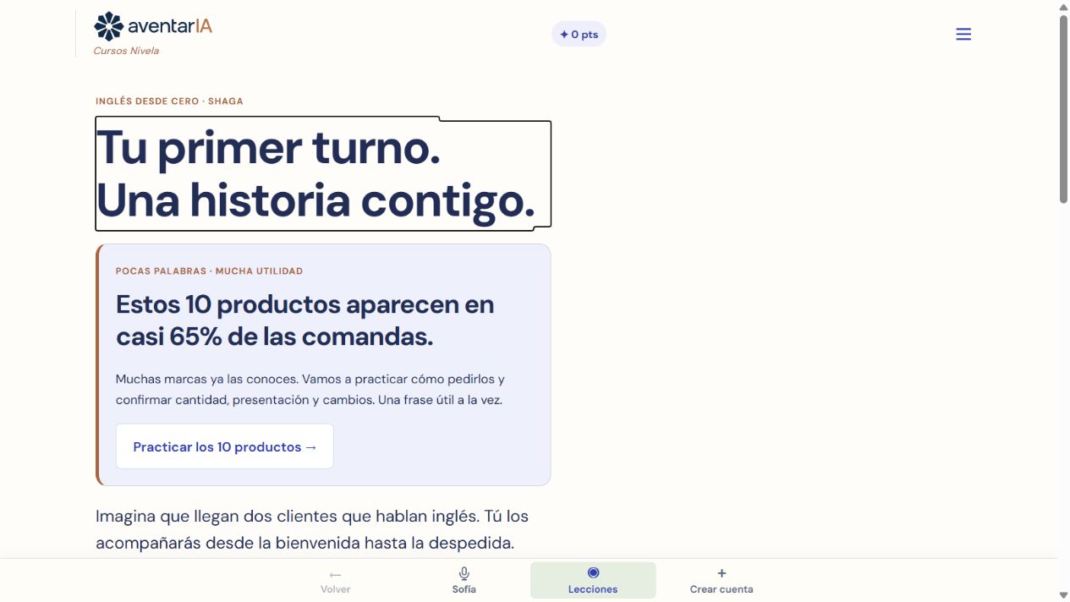Click the scrollbar up arrow
The width and height of the screenshot is (1070, 602).
[x=1063, y=7]
